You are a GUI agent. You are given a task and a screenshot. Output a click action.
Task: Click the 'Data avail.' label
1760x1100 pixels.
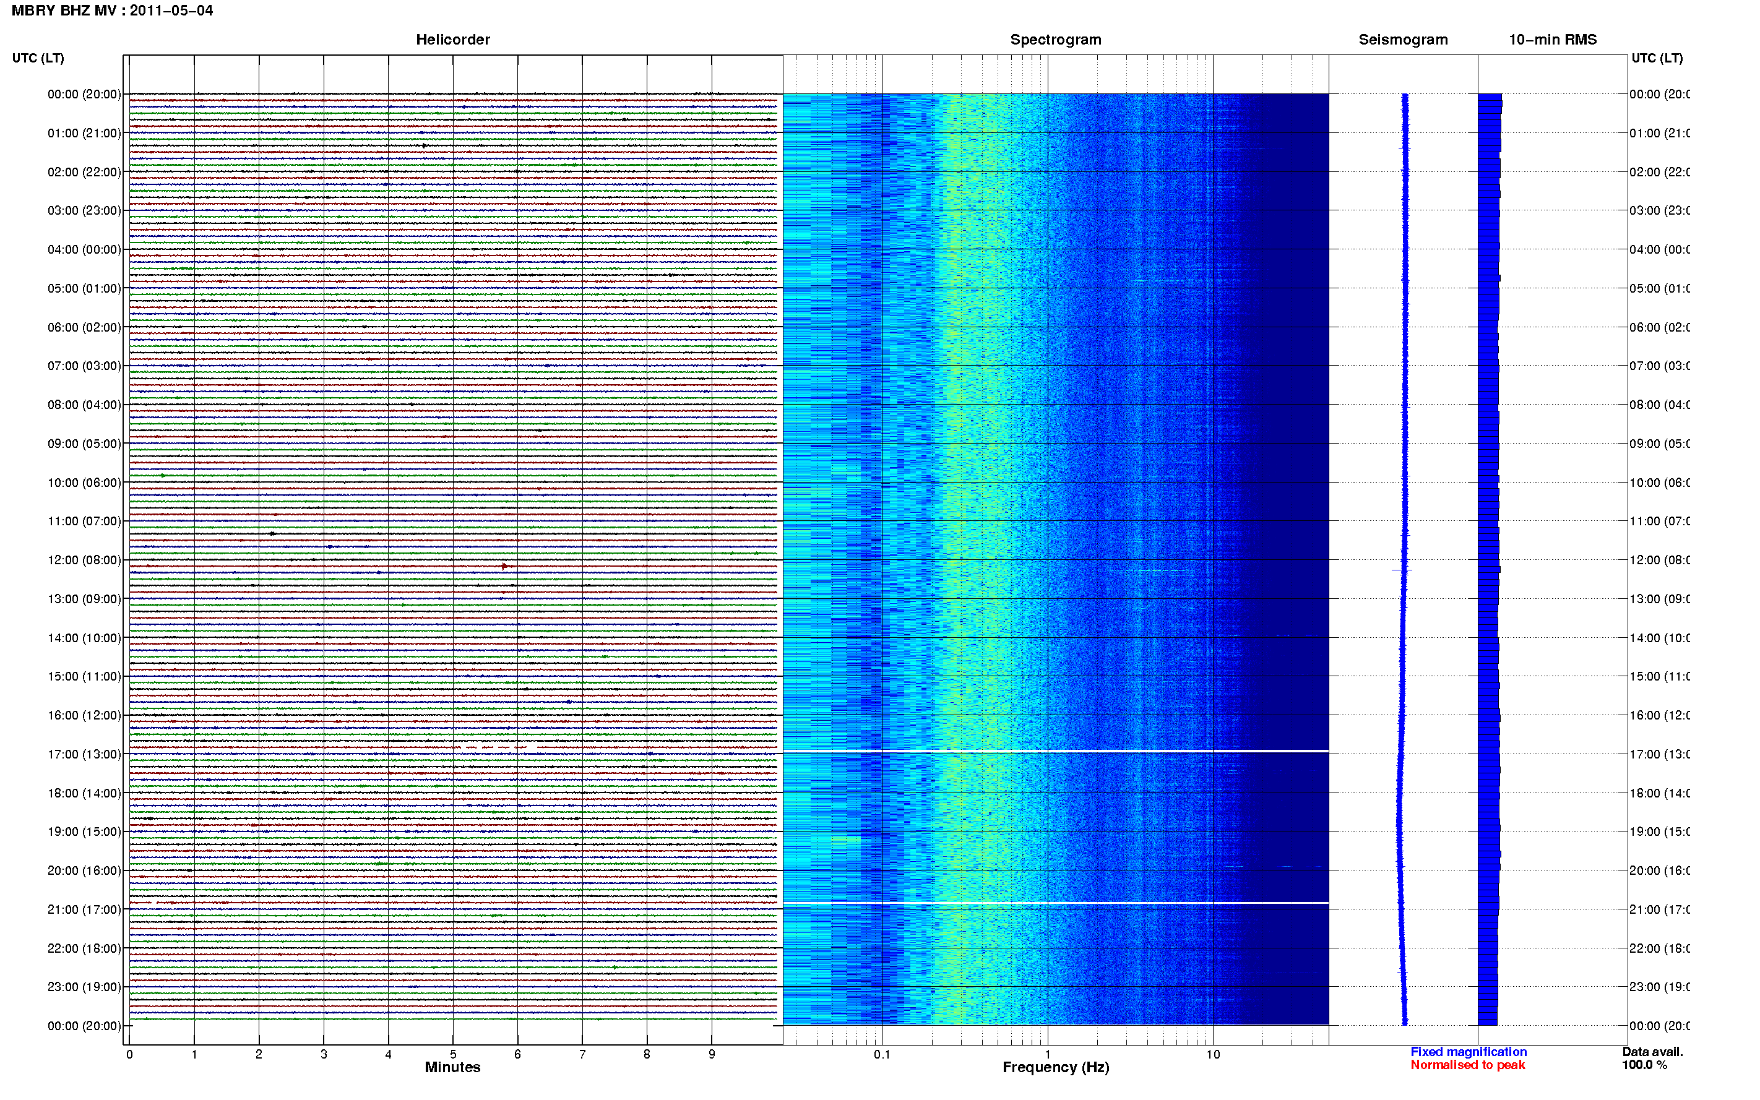(1652, 1052)
